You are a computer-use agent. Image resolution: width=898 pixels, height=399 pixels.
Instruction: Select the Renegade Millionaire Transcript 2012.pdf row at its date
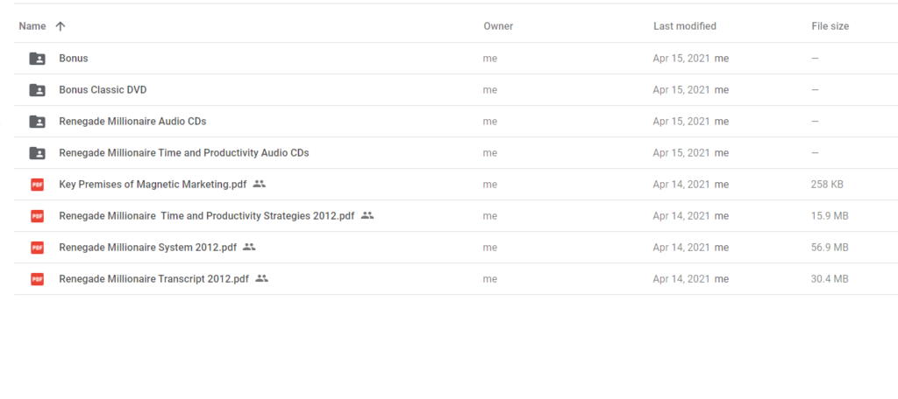click(681, 278)
